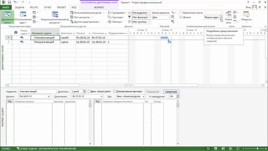
Task: Tick the Фикс. объем работ checkbox
Action: click(x=89, y=91)
